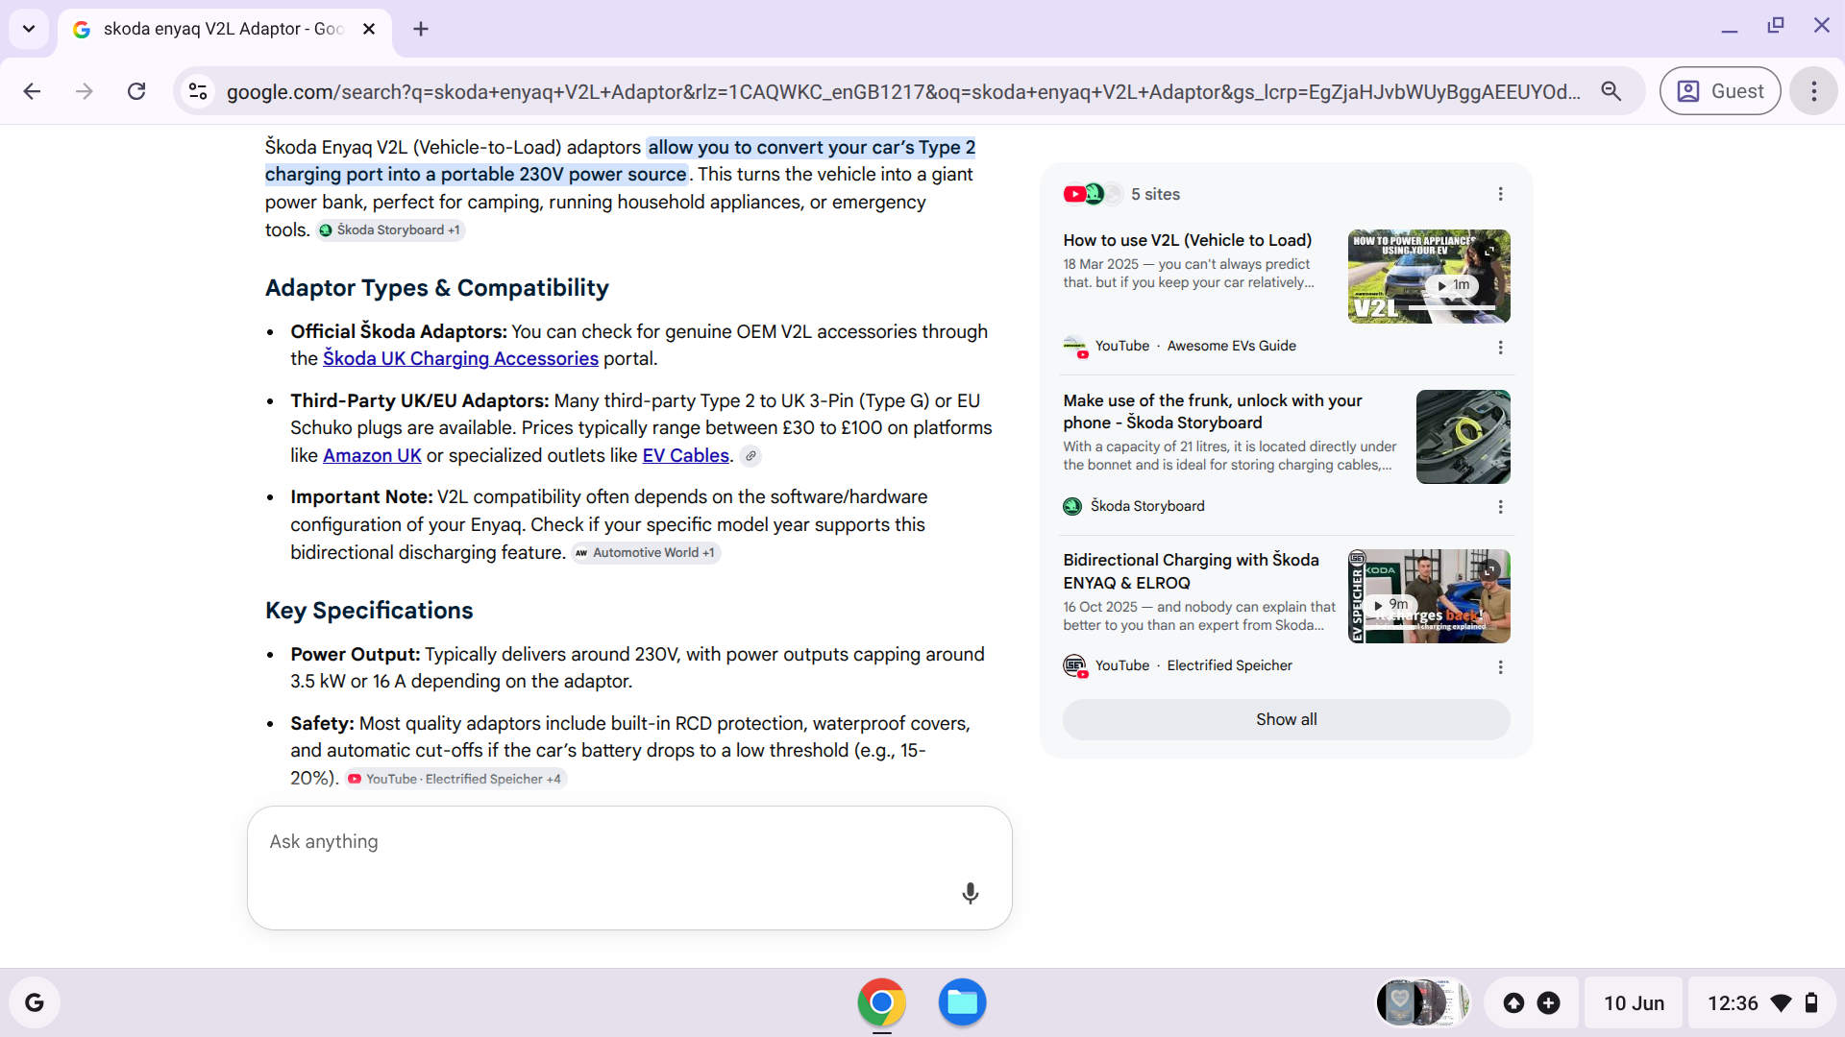Viewport: 1845px width, 1037px height.
Task: Open the quick settings at 12:36
Action: [1762, 1002]
